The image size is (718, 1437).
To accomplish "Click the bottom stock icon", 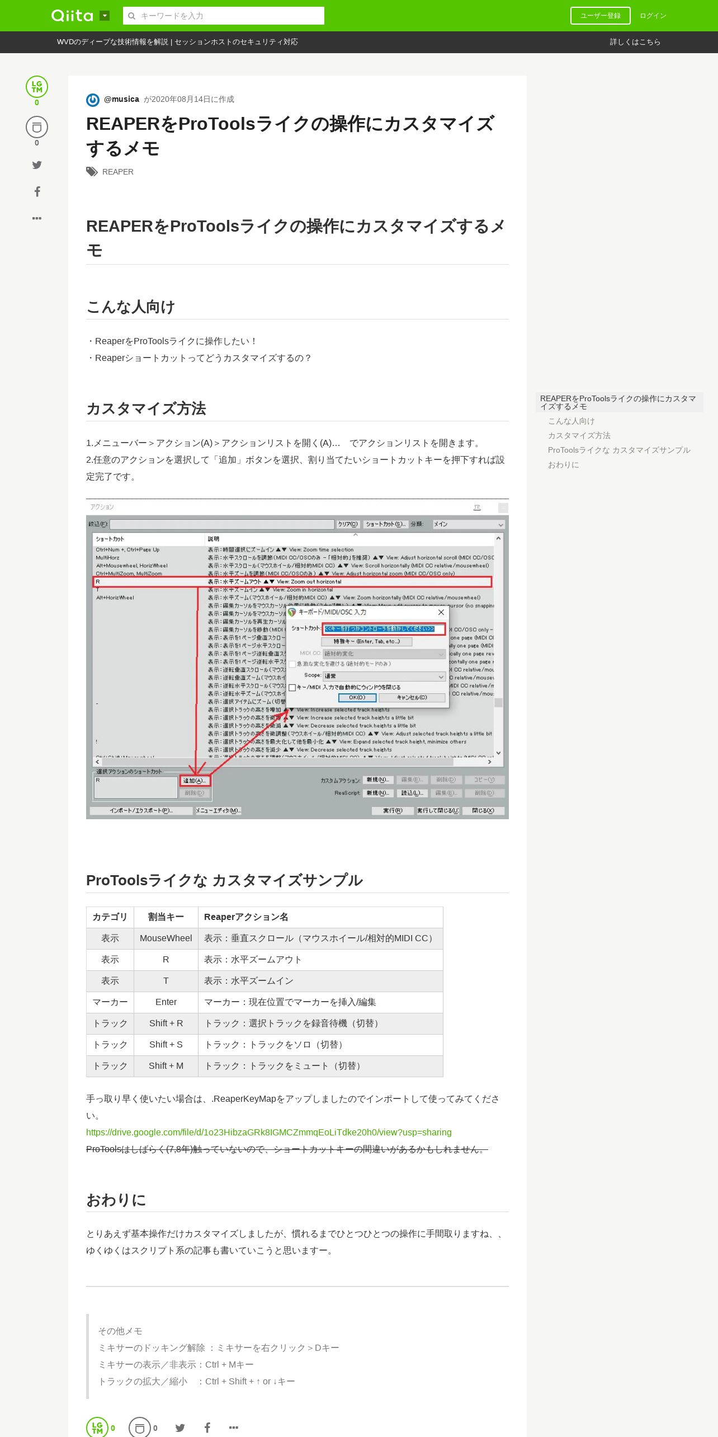I will click(x=140, y=1428).
